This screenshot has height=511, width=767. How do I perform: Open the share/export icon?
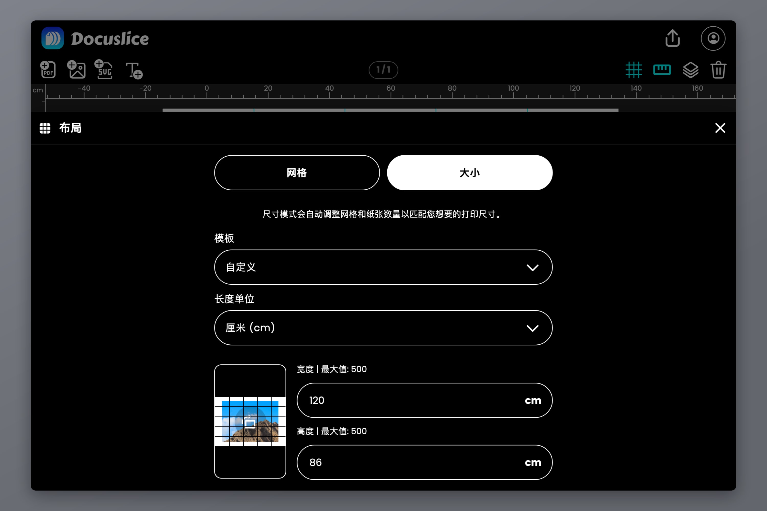click(672, 38)
